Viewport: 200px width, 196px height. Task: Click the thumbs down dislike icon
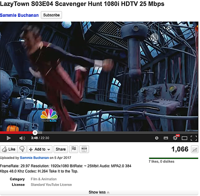22,149
